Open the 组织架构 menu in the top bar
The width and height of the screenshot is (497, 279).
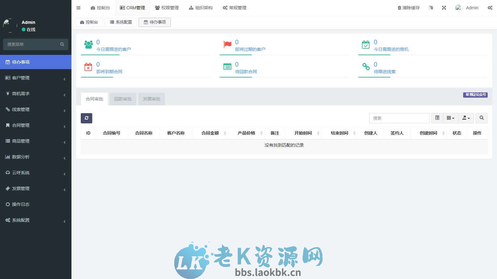(200, 7)
